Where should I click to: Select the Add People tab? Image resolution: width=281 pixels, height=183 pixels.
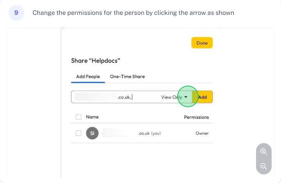click(x=88, y=77)
